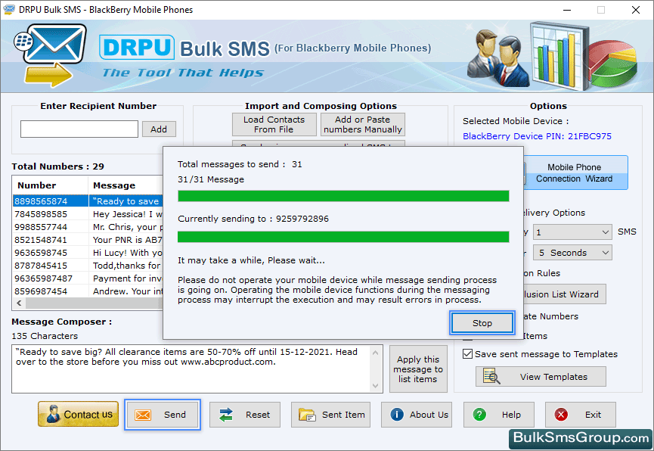Click the Message column header
Image resolution: width=654 pixels, height=451 pixels.
(126, 185)
